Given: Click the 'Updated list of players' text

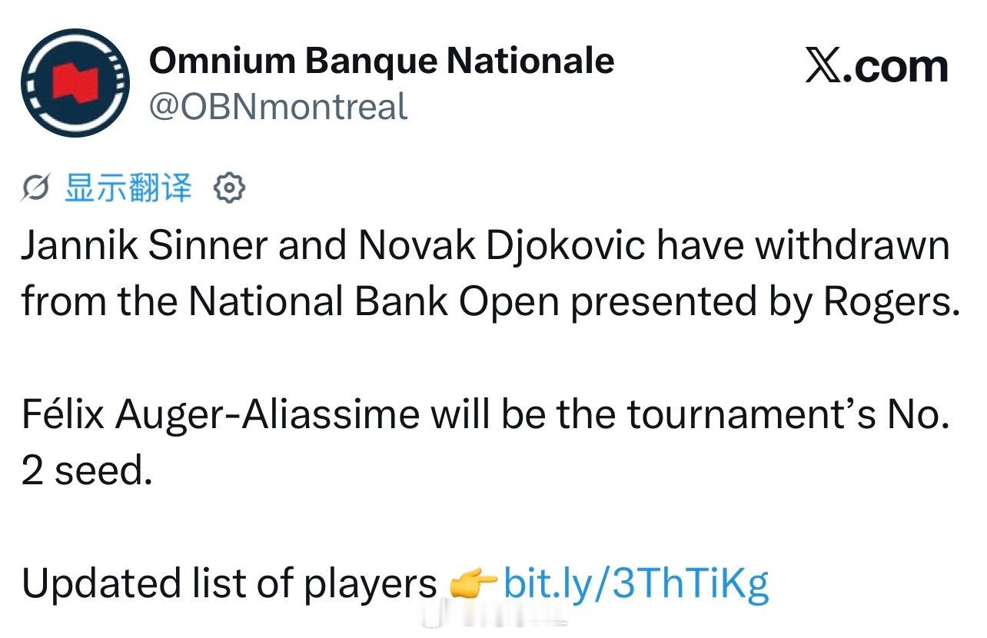Looking at the screenshot, I should pyautogui.click(x=229, y=585).
